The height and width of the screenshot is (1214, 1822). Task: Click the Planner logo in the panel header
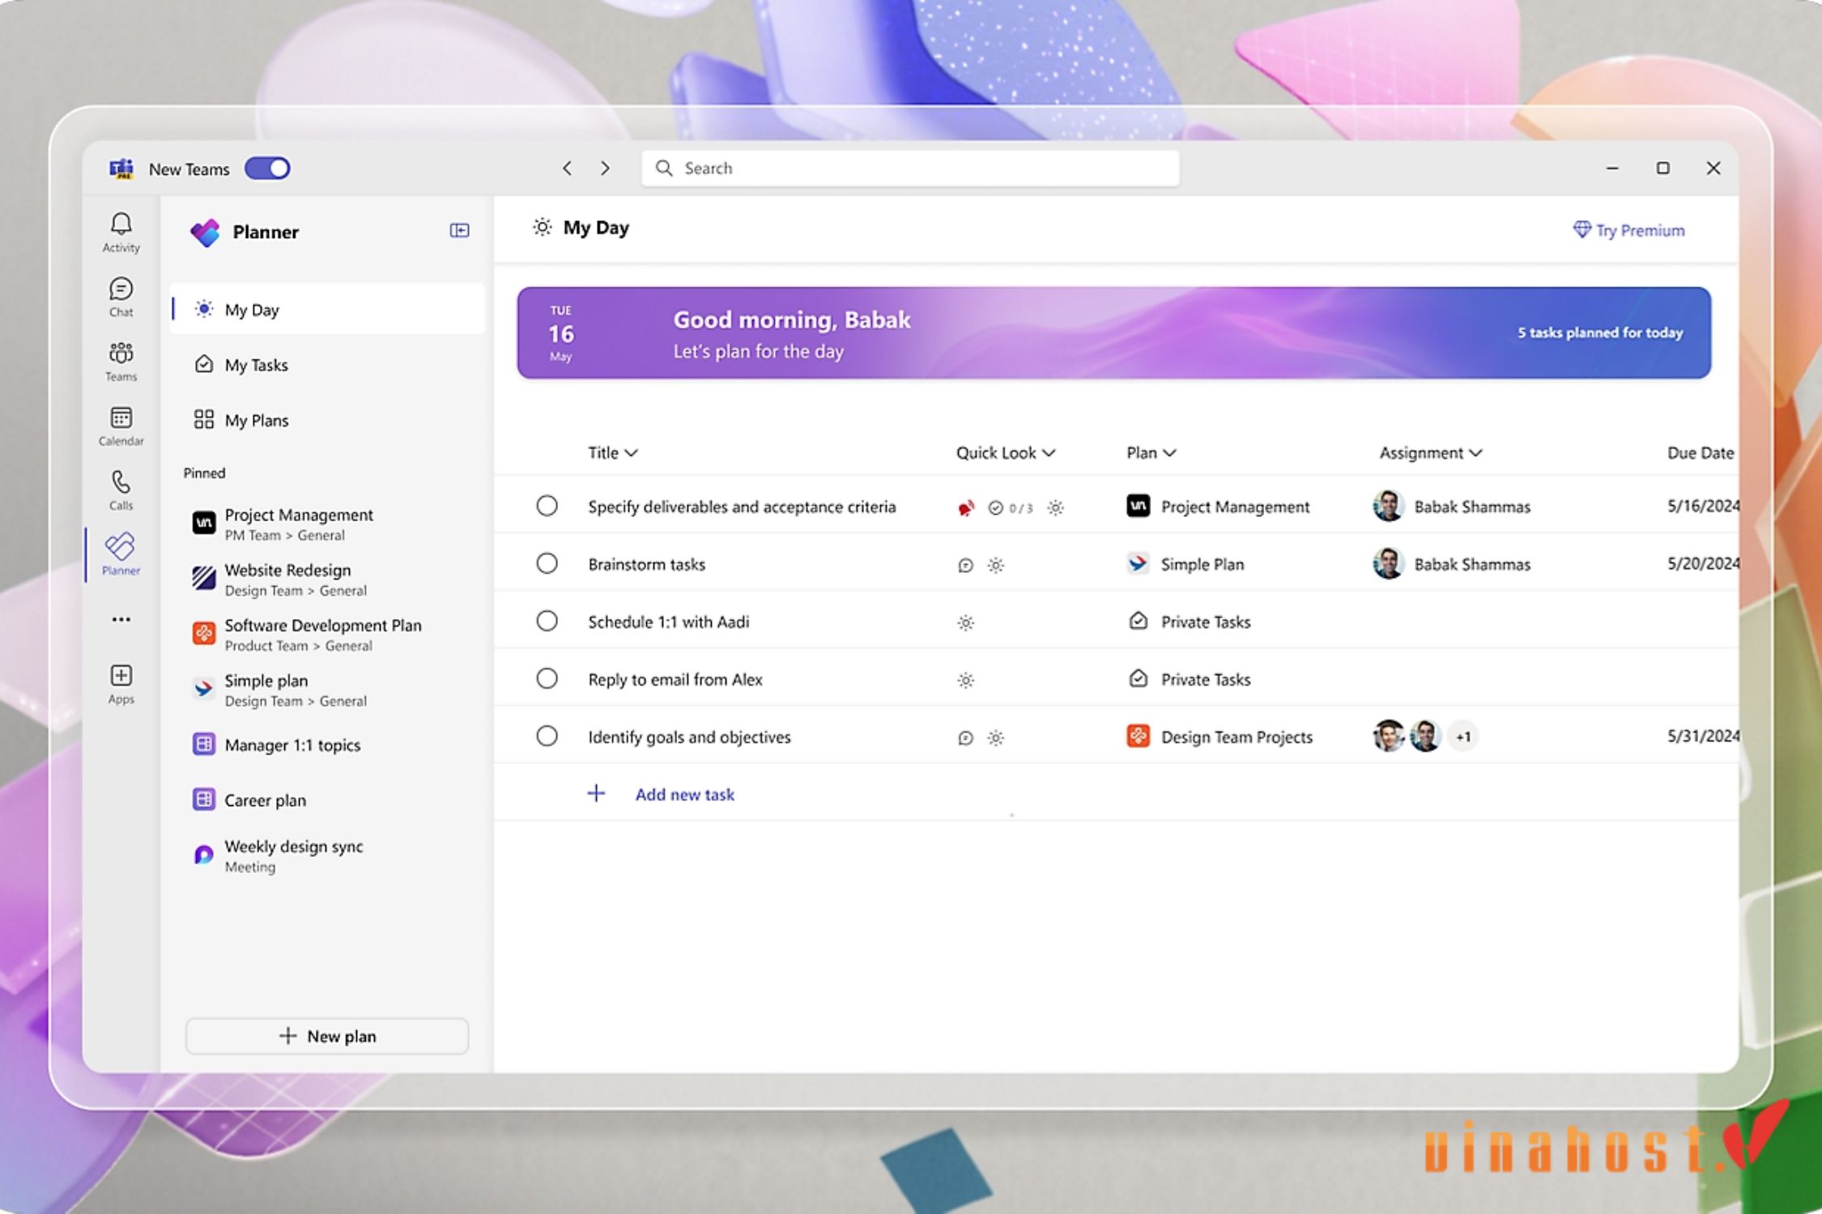pyautogui.click(x=205, y=232)
